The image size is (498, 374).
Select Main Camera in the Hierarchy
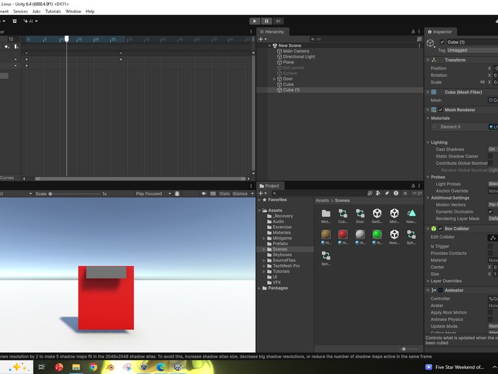296,51
